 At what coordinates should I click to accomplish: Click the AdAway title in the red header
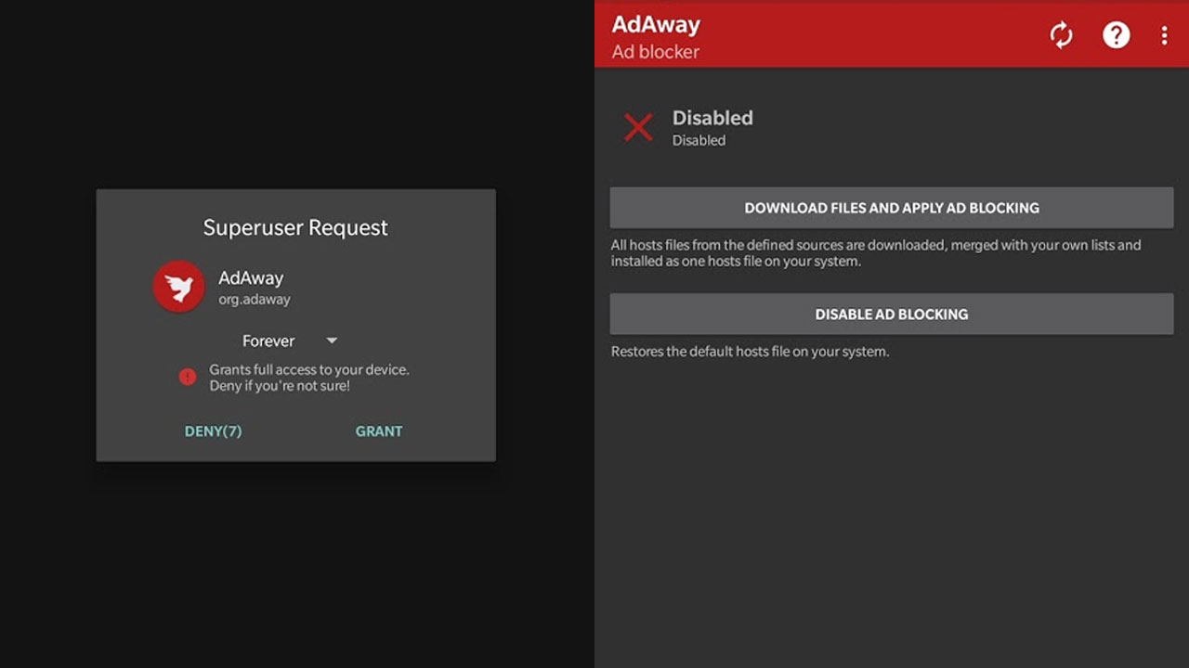(x=656, y=24)
